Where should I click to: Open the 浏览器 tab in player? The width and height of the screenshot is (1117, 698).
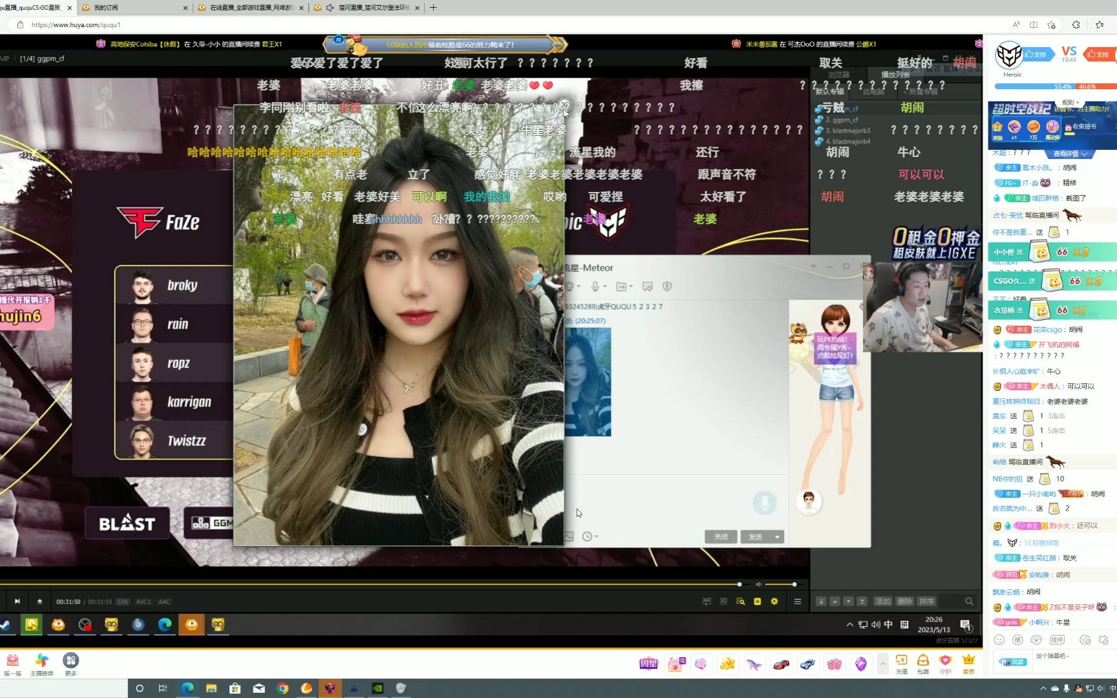tap(839, 74)
